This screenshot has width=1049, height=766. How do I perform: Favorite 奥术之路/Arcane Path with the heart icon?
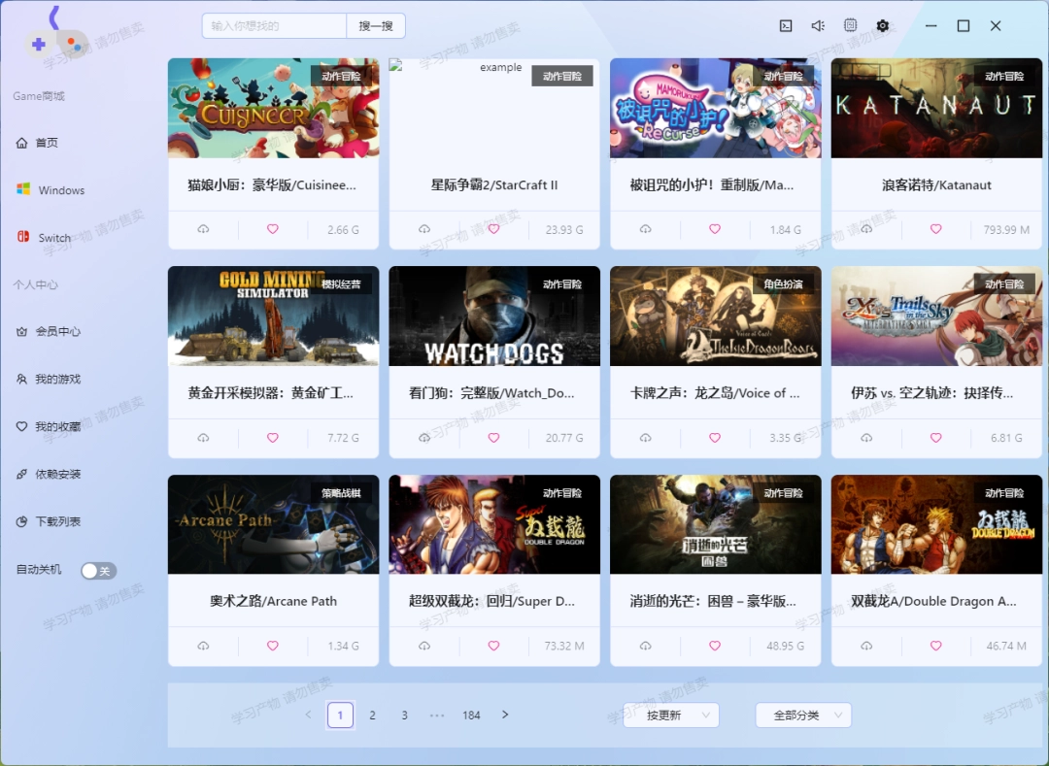tap(272, 645)
